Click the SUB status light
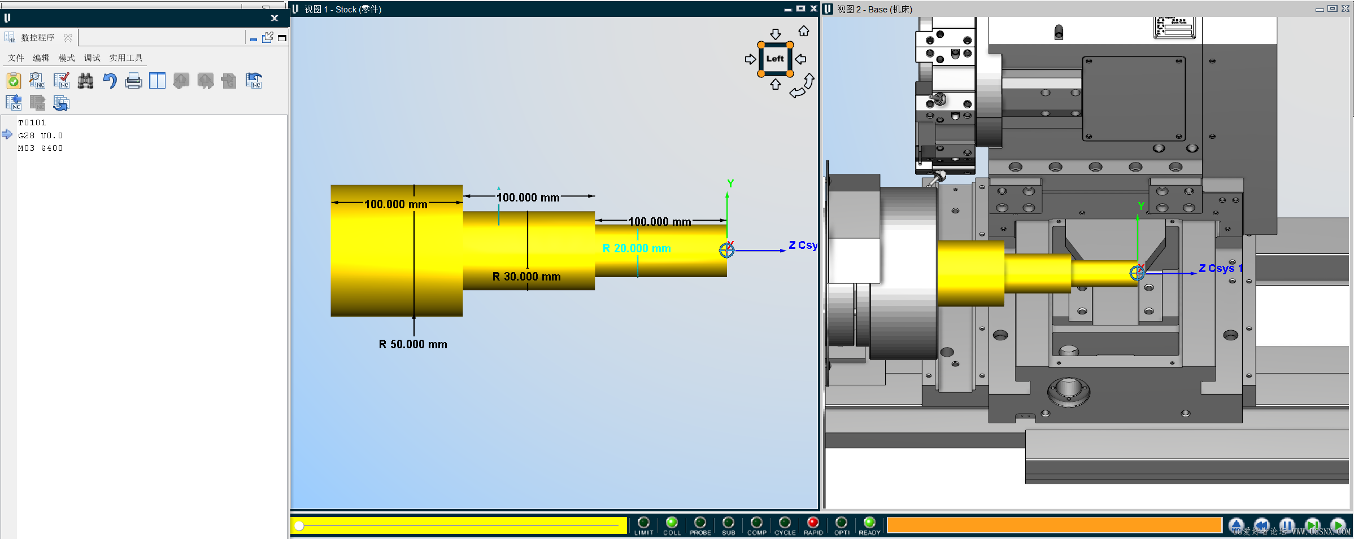 [729, 523]
